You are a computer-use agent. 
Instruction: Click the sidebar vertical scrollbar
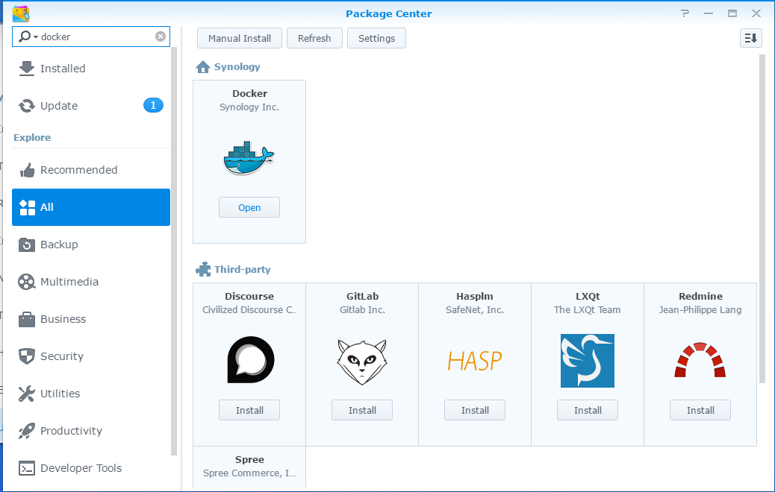173,252
